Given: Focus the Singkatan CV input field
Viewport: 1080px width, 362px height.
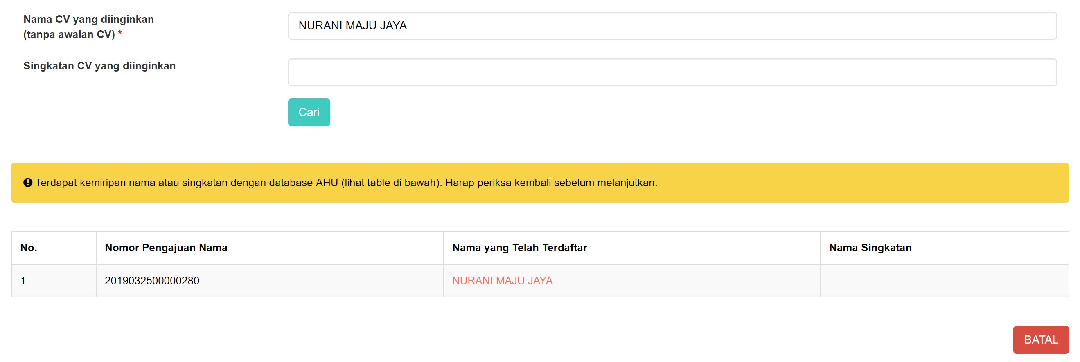Looking at the screenshot, I should click(672, 72).
